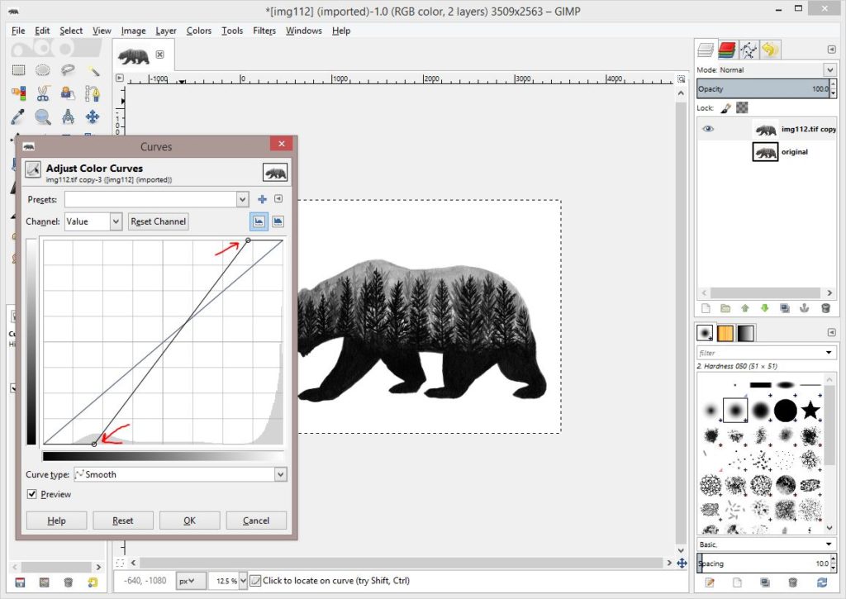The image size is (846, 599).
Task: Create a new layer icon
Action: (x=706, y=308)
